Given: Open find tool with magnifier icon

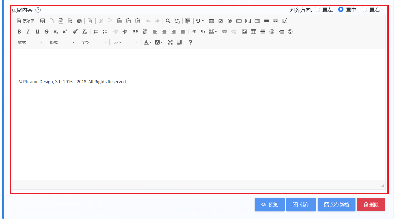Looking at the screenshot, I should [168, 21].
